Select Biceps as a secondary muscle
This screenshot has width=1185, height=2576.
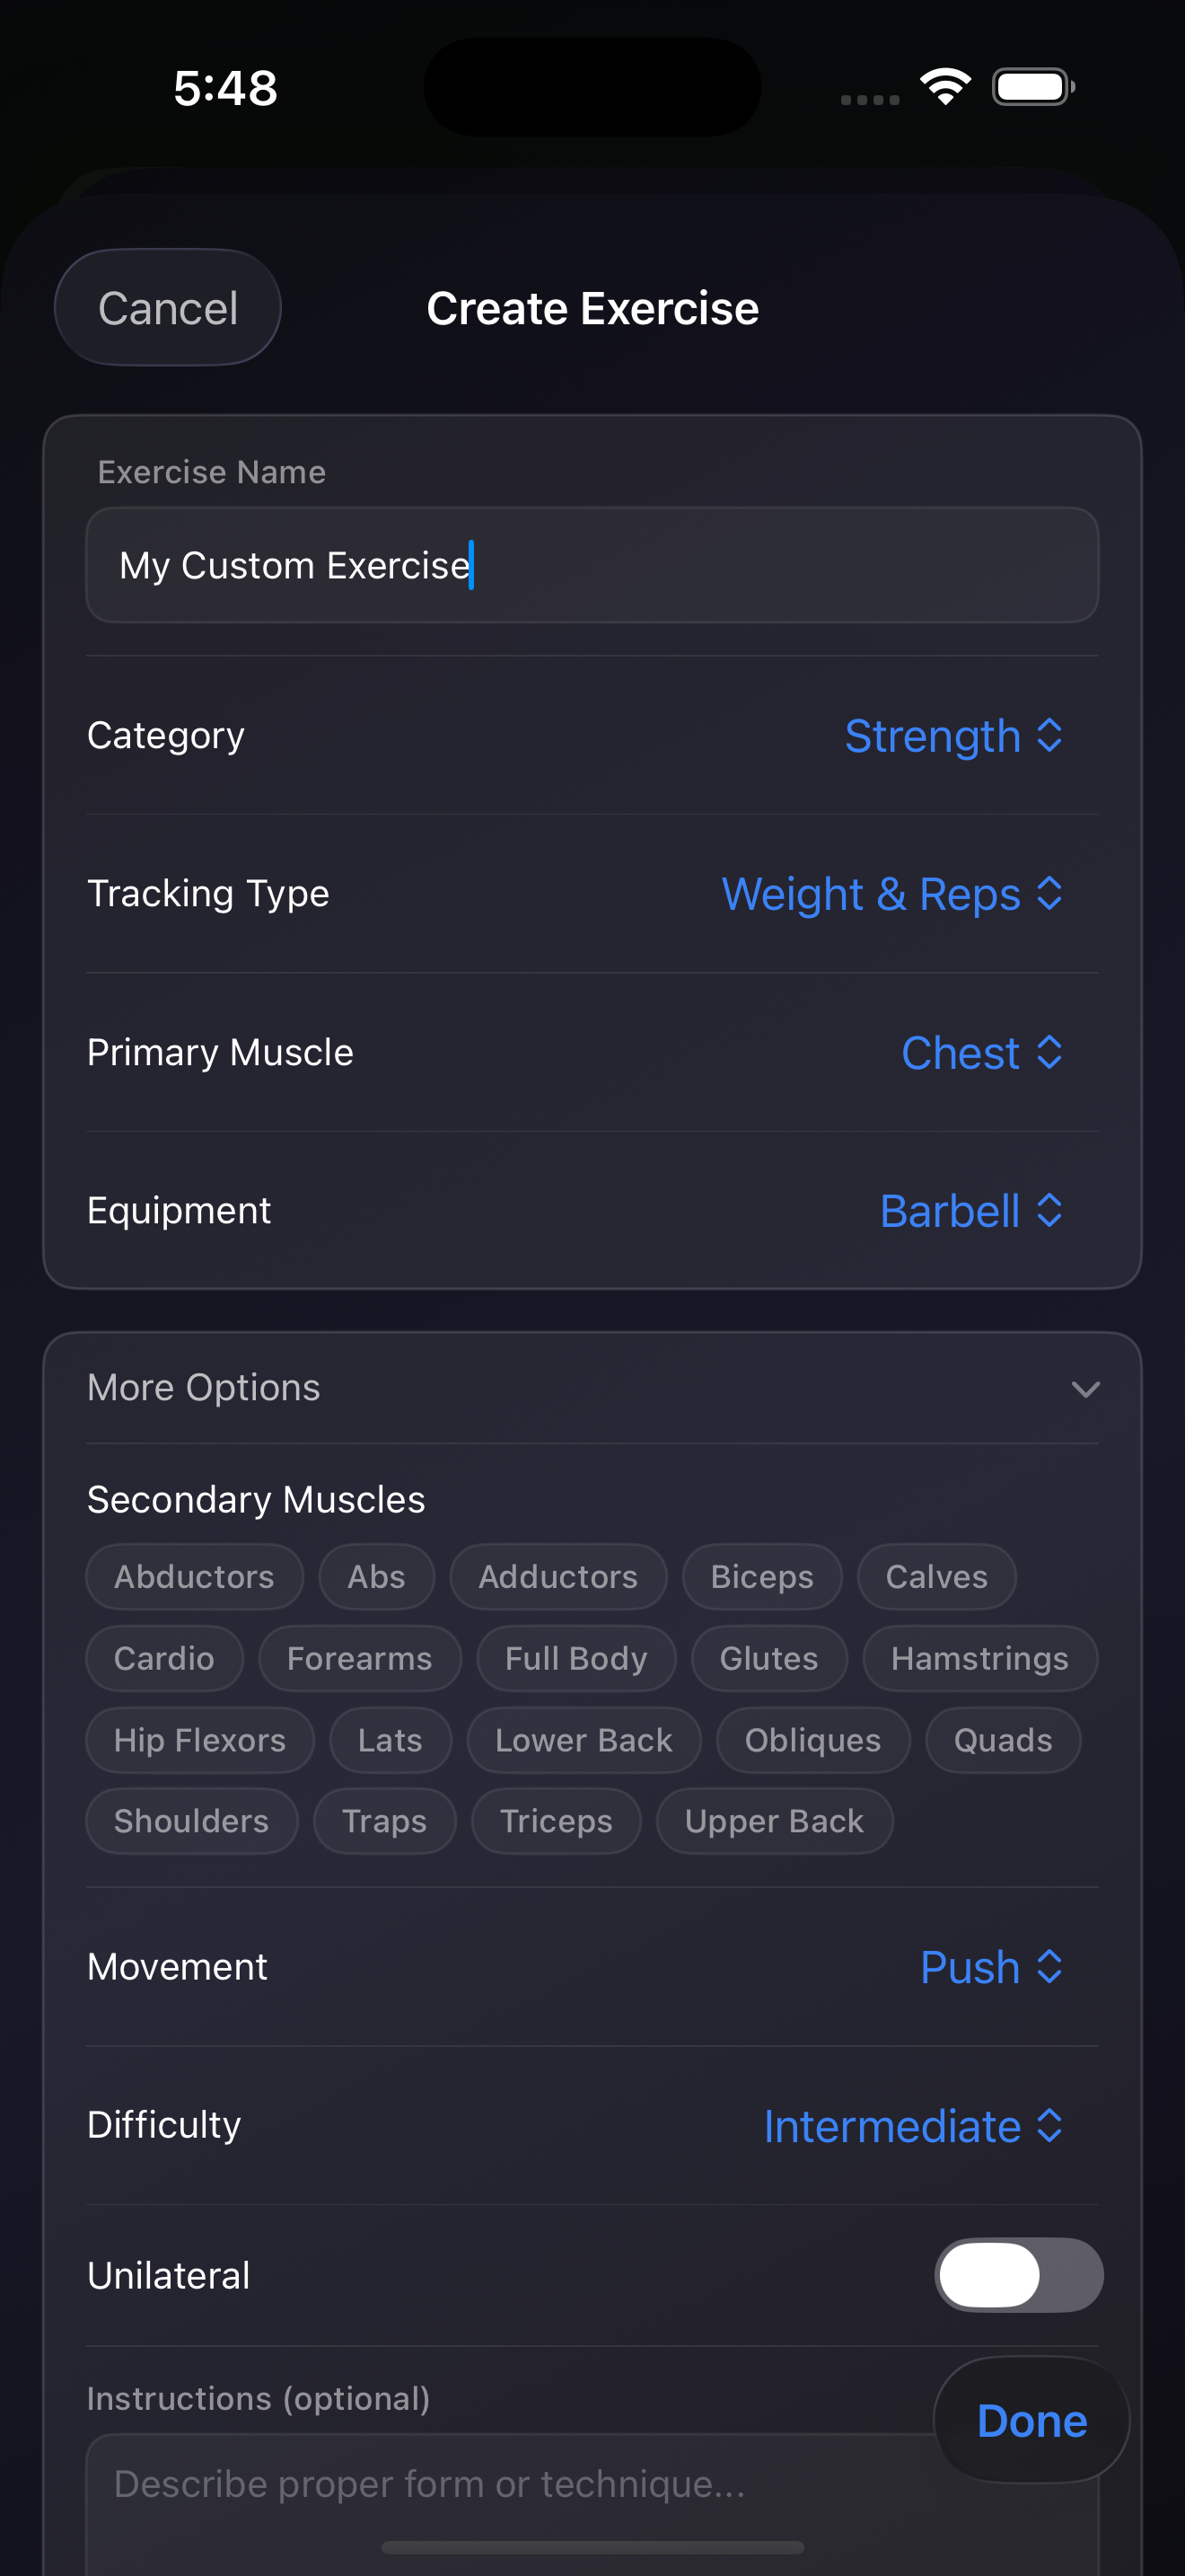(x=761, y=1576)
